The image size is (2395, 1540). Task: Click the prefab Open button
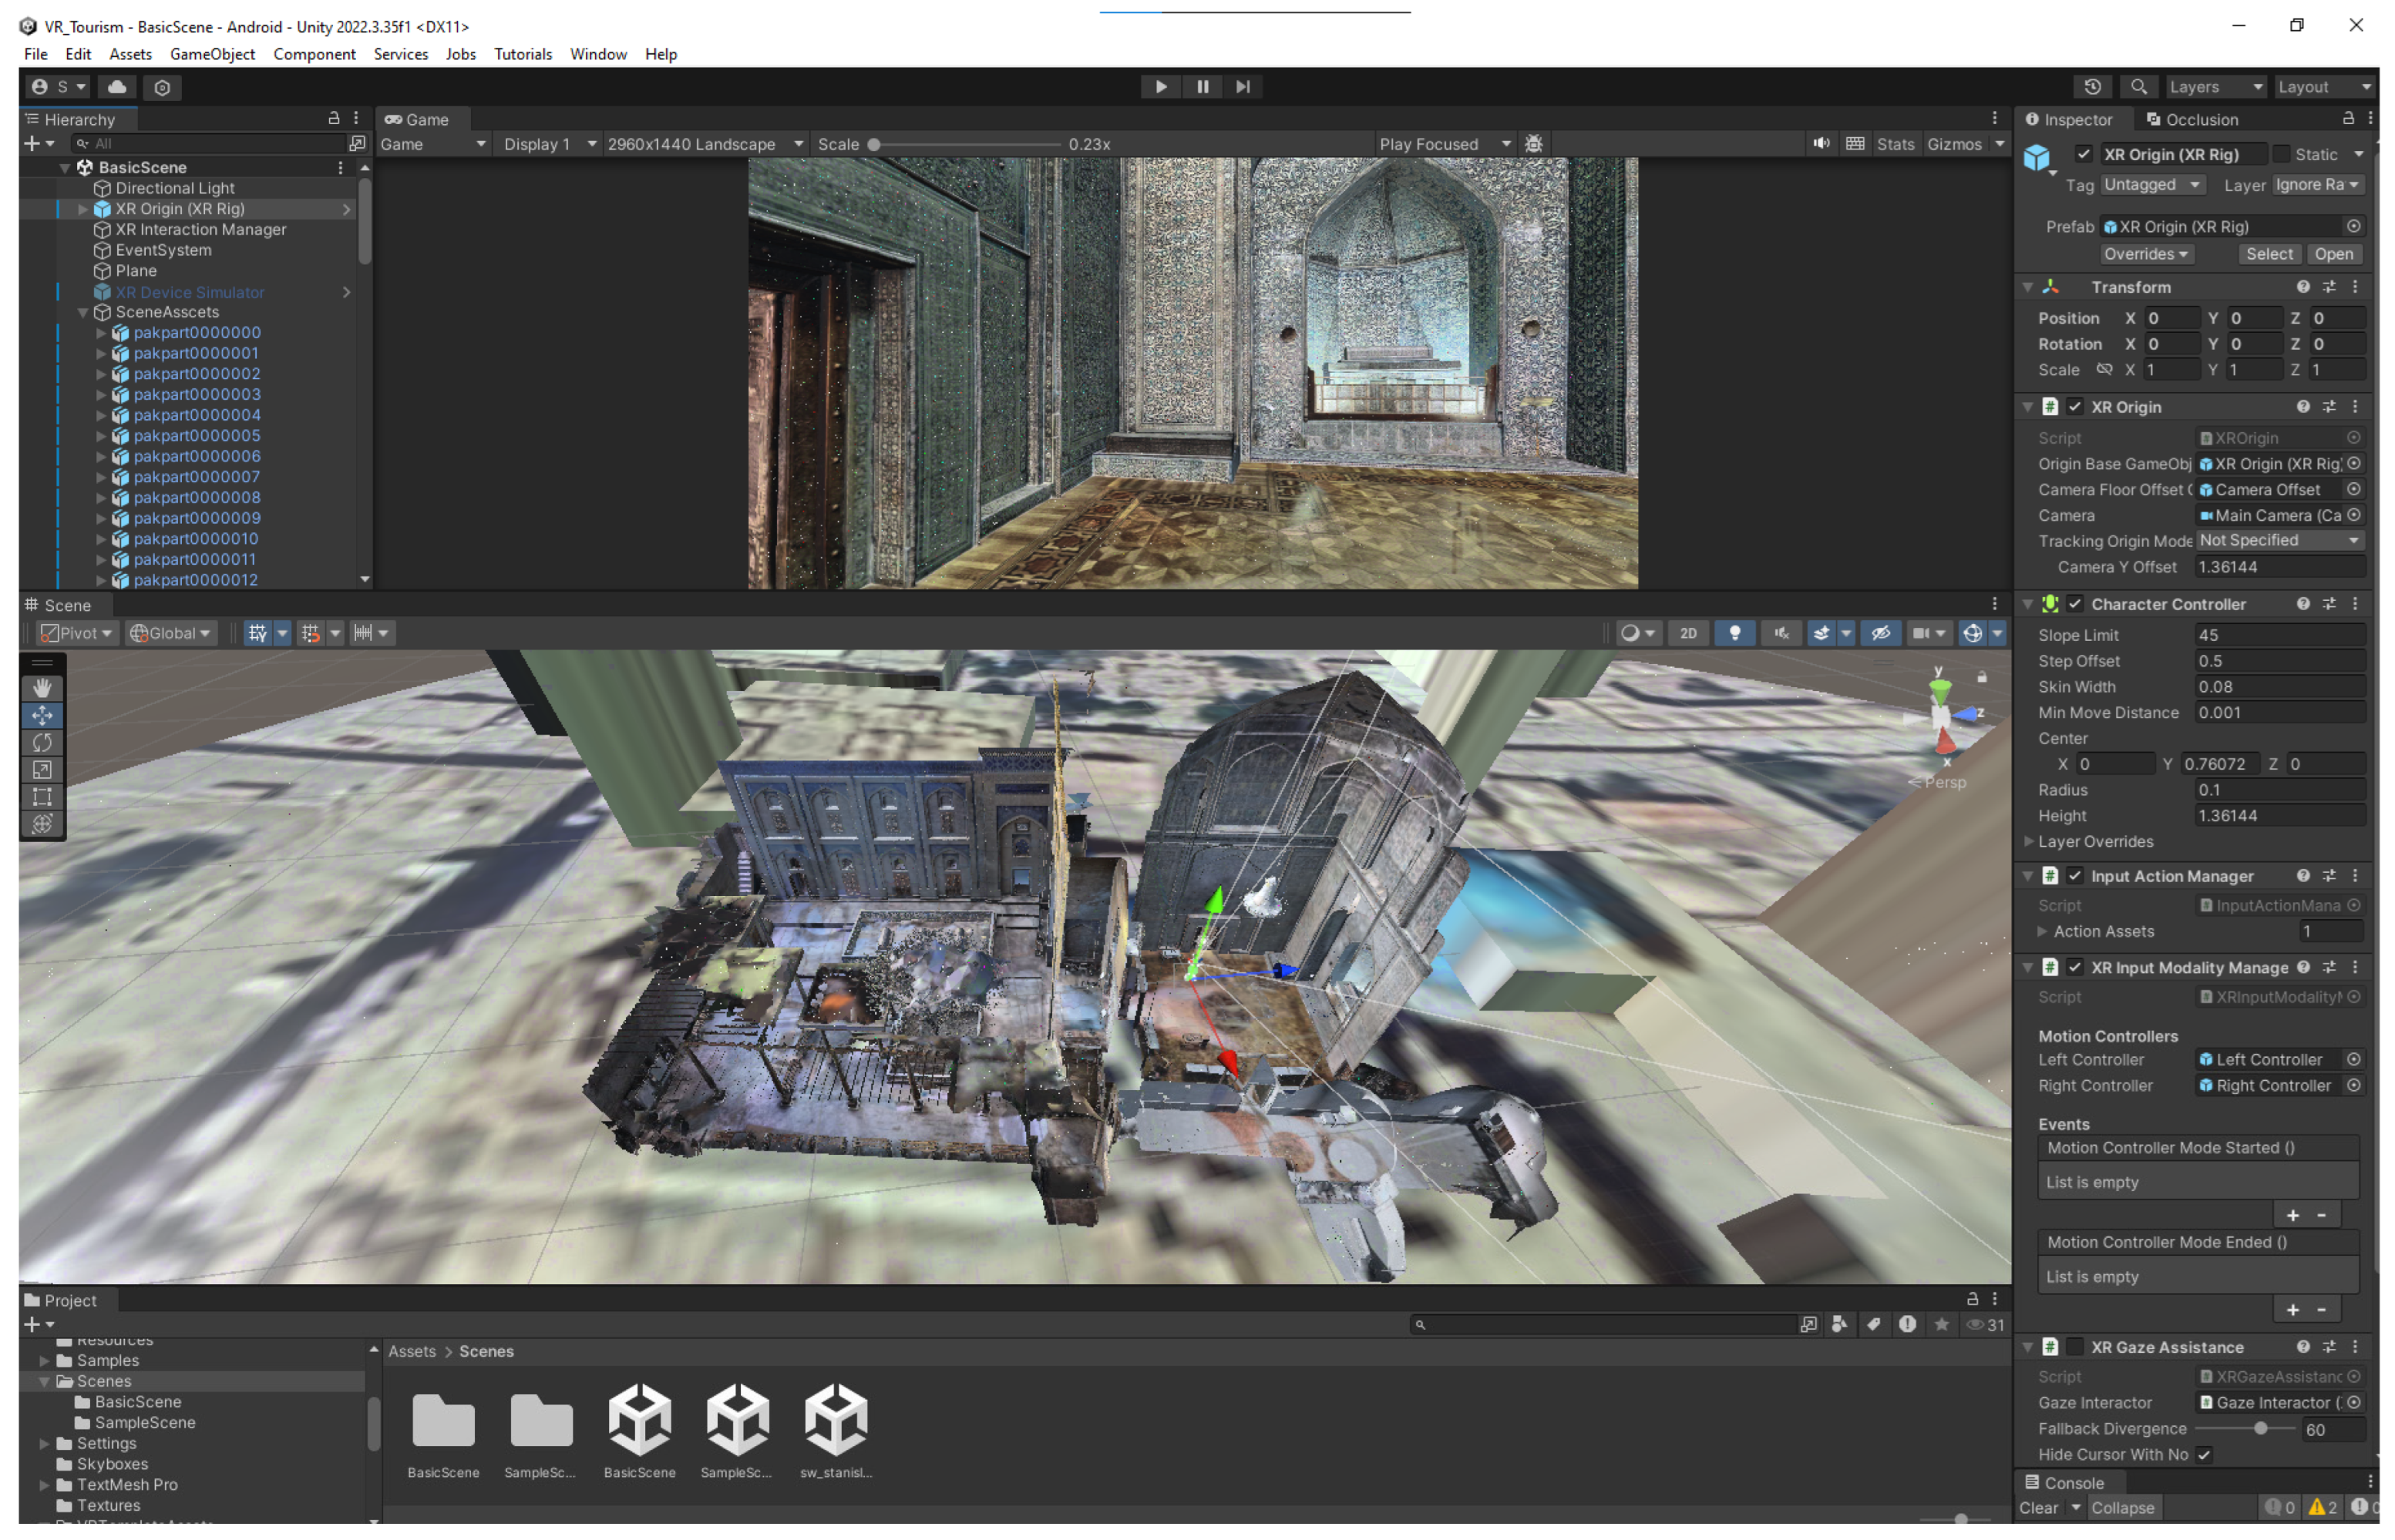click(2333, 254)
